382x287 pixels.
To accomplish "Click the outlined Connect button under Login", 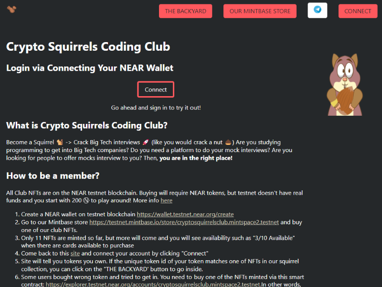I will point(156,89).
